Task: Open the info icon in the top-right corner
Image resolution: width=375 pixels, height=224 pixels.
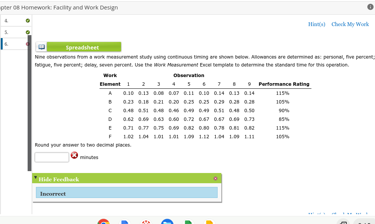Action: pyautogui.click(x=370, y=6)
